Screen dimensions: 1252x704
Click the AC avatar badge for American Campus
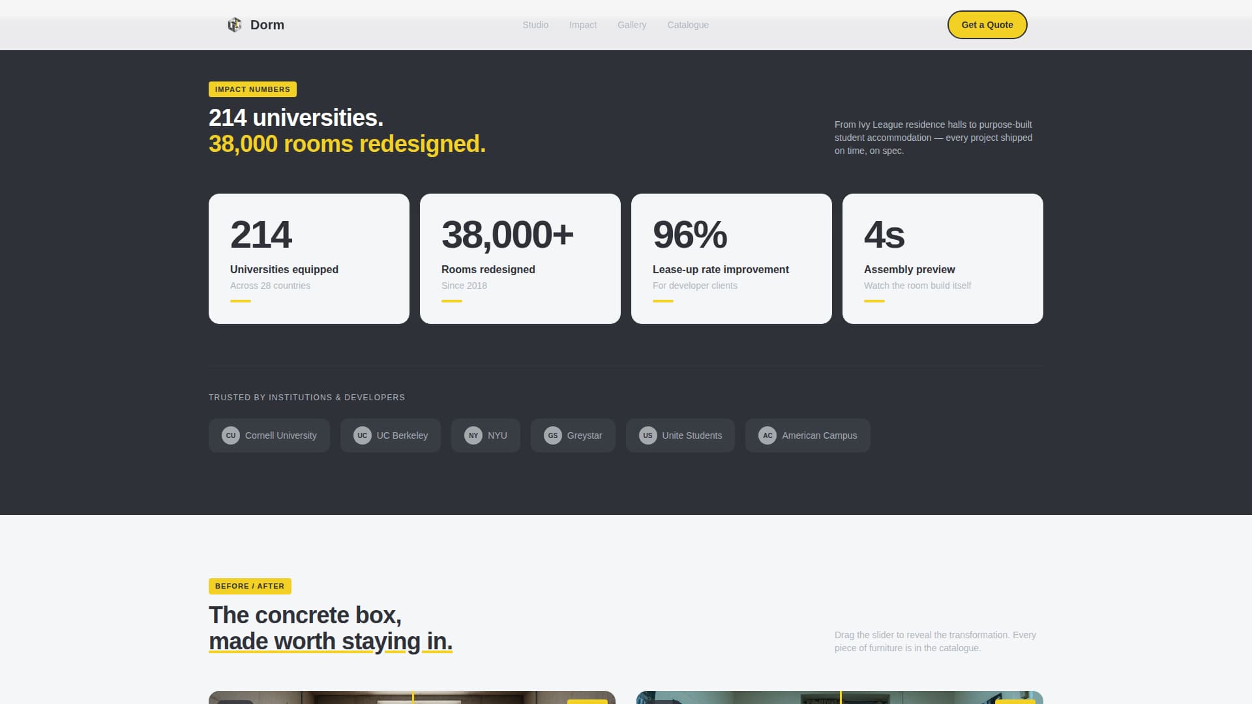(768, 435)
